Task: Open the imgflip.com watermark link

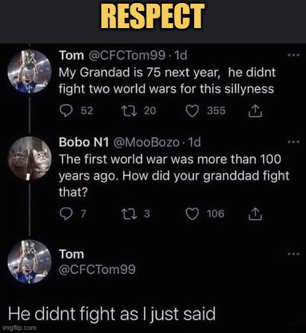Action: tap(20, 328)
